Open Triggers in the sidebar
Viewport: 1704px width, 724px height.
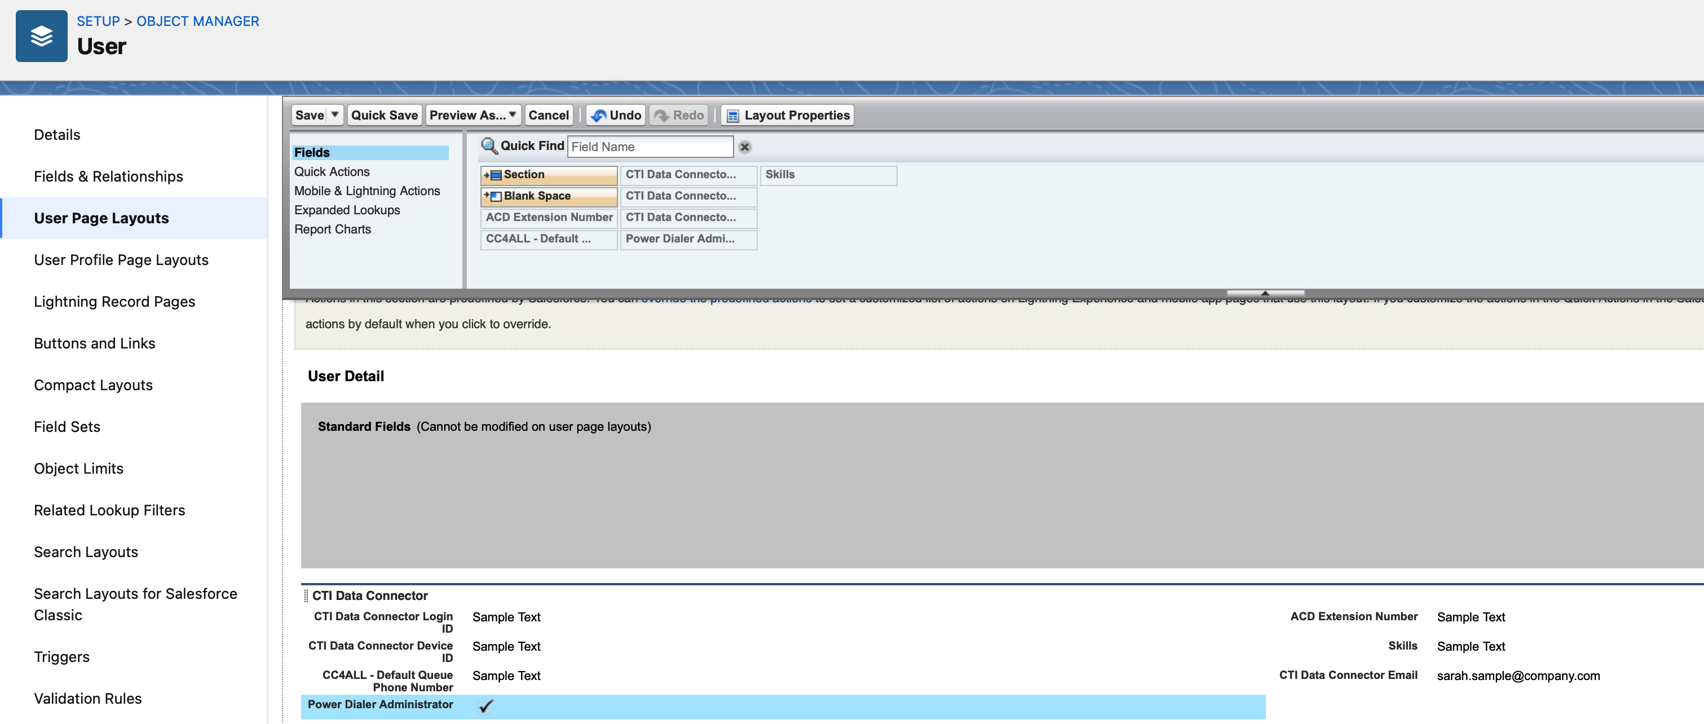[x=61, y=656]
